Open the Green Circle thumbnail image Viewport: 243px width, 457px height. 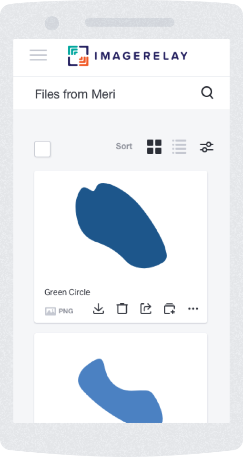pyautogui.click(x=121, y=226)
